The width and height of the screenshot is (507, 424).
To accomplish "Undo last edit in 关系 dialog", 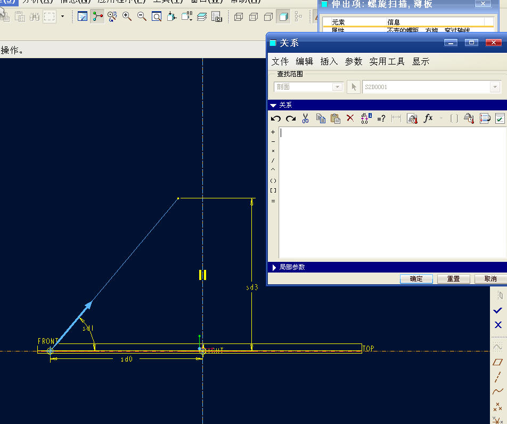I will (x=275, y=118).
